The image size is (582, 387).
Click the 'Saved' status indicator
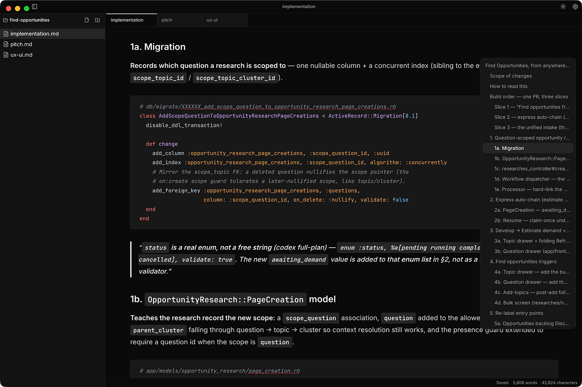point(502,383)
